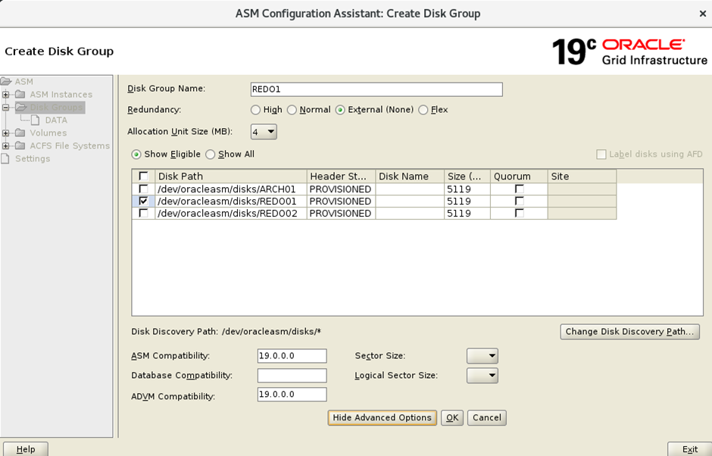Confirm with the OK button
The width and height of the screenshot is (712, 456).
pyautogui.click(x=452, y=418)
